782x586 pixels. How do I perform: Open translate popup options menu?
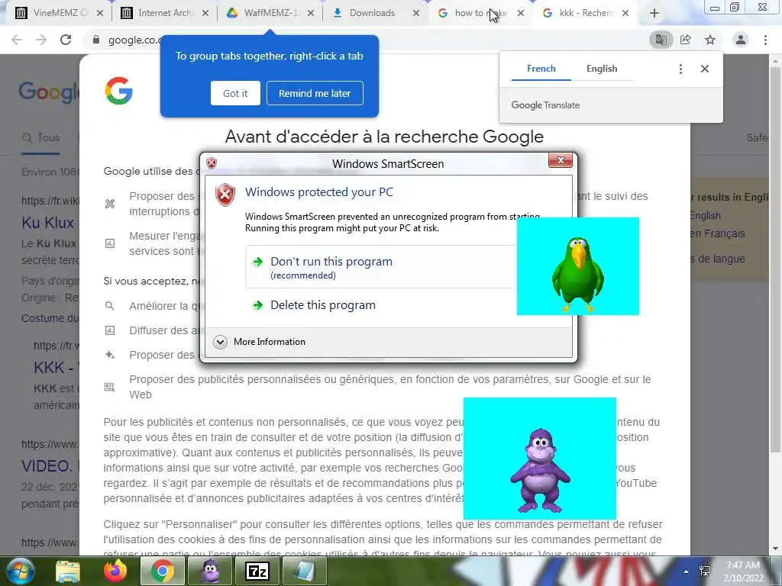[680, 69]
